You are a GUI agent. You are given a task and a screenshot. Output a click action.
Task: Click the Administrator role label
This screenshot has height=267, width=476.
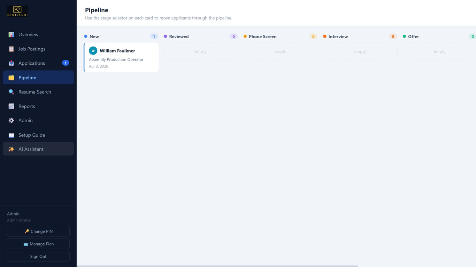(19, 220)
